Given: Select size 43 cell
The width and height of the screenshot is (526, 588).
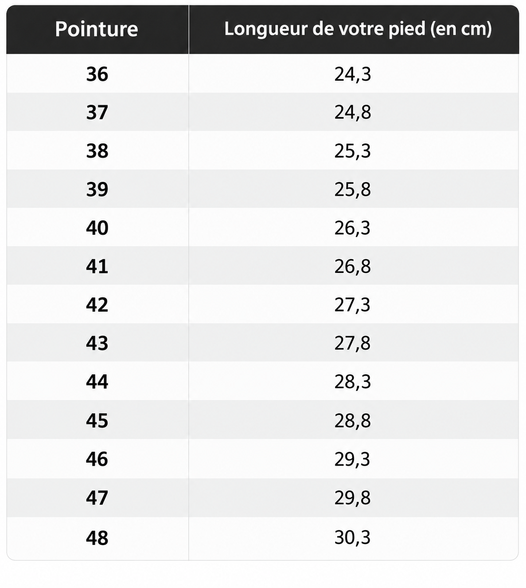Looking at the screenshot, I should click(97, 343).
